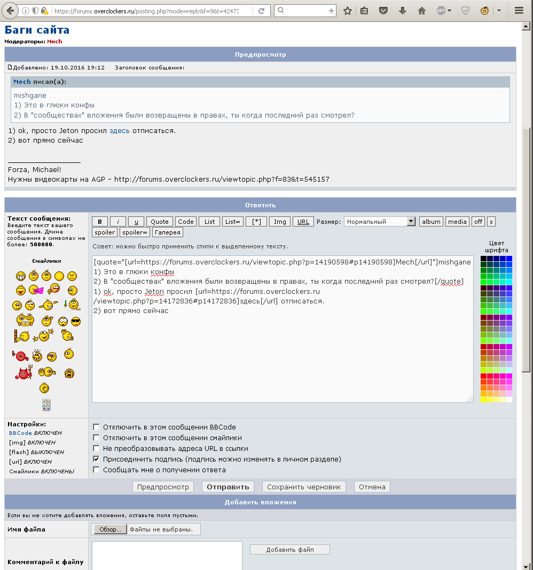Insert the angry frowning smiley
533x570 pixels.
click(x=72, y=276)
